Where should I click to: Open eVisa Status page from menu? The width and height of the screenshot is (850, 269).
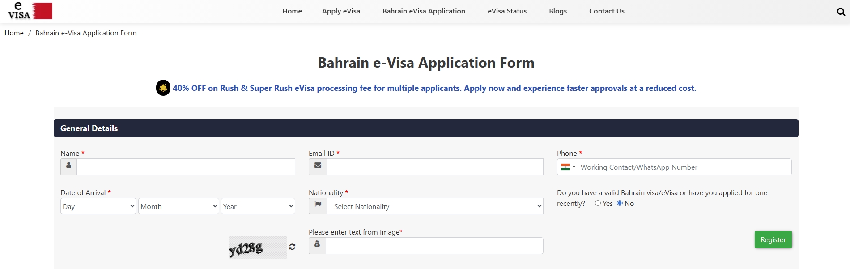point(507,11)
